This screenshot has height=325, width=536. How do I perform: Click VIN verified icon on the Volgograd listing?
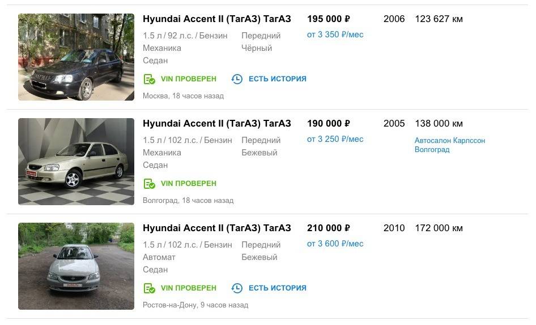[x=149, y=184]
